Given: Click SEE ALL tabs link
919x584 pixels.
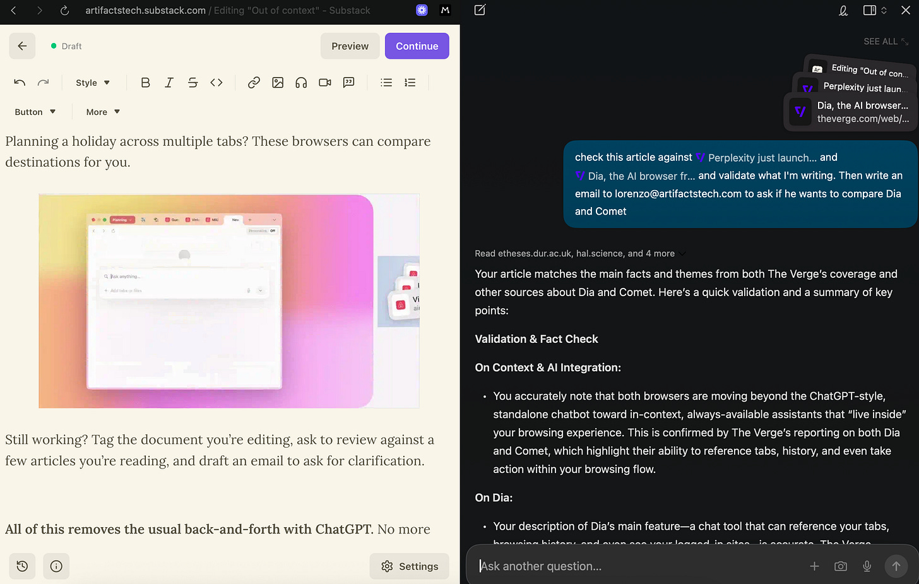Looking at the screenshot, I should (x=886, y=42).
